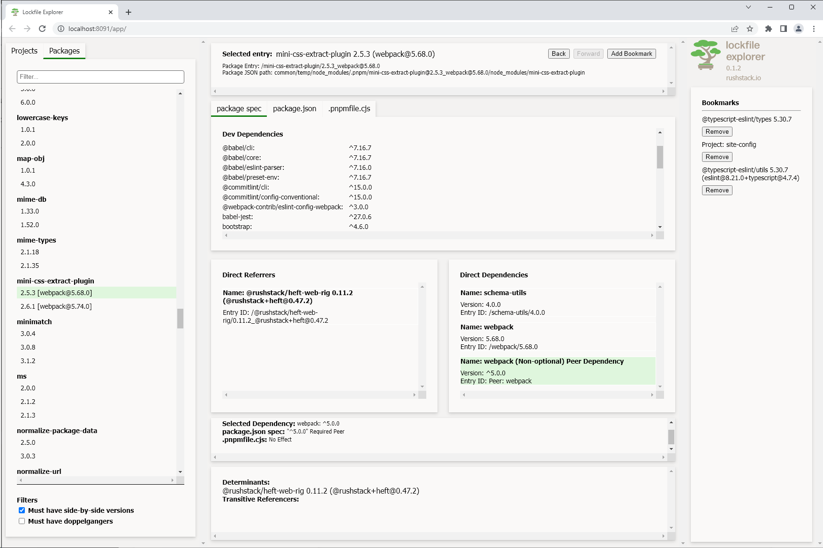Uncheck Must have side-by-side versions

(x=22, y=510)
